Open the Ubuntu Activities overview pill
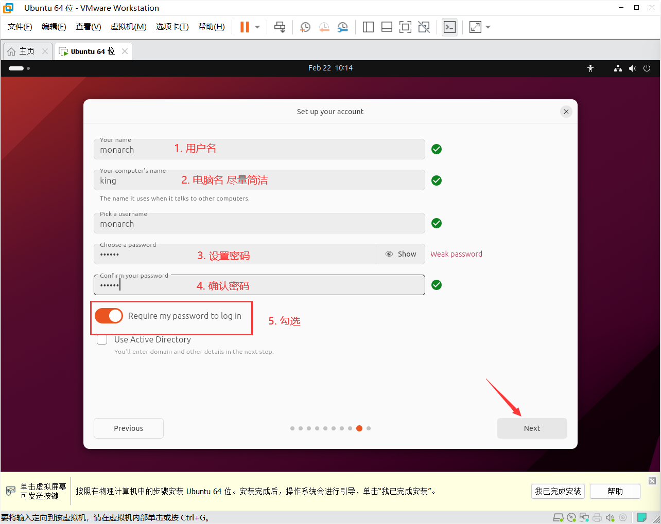661x524 pixels. click(19, 68)
